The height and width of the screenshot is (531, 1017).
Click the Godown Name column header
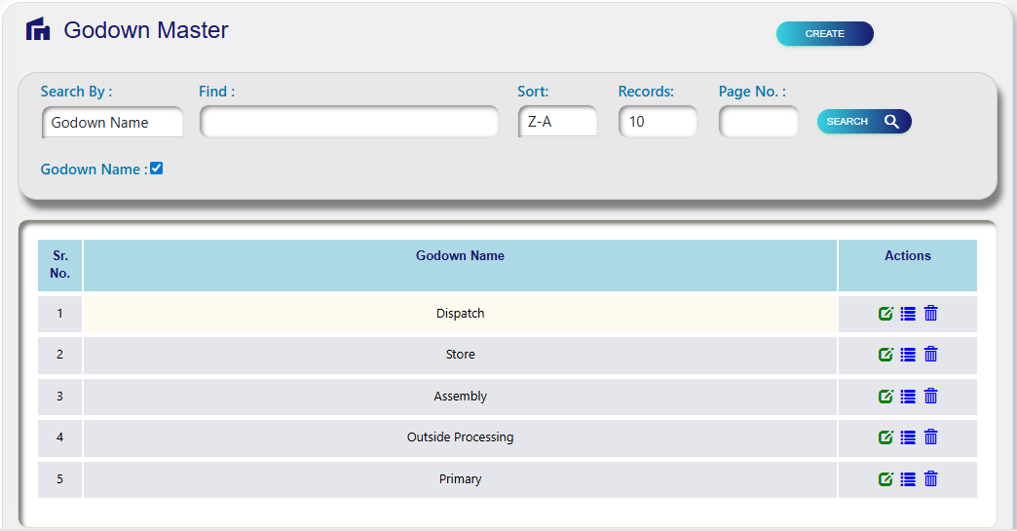point(460,256)
